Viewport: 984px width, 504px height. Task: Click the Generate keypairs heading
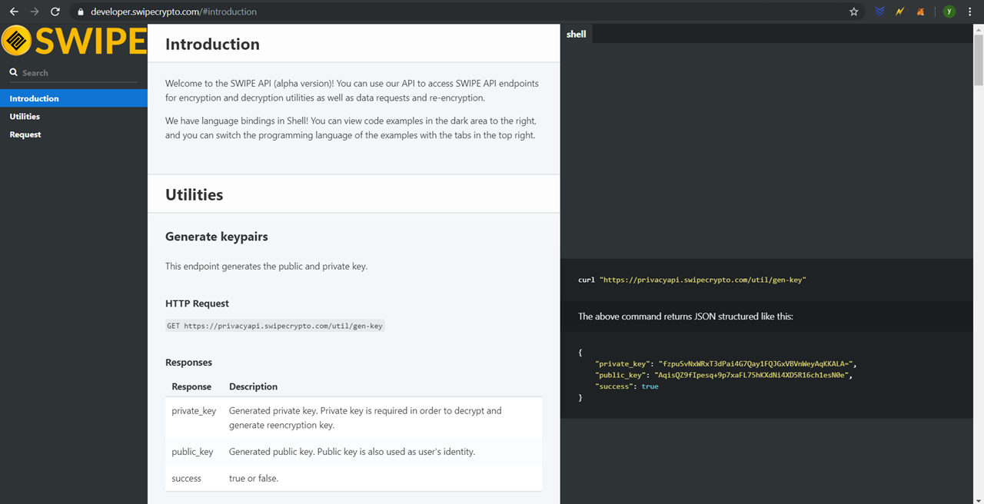tap(217, 237)
